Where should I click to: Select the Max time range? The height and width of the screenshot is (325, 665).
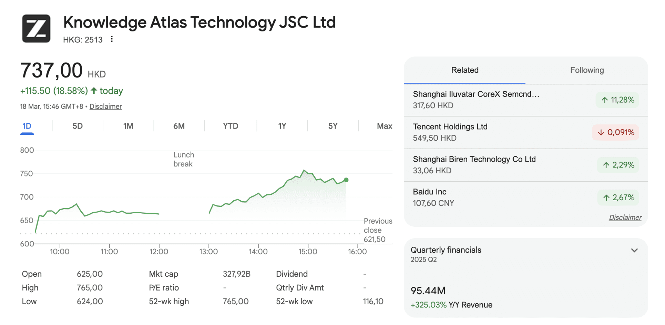(385, 126)
